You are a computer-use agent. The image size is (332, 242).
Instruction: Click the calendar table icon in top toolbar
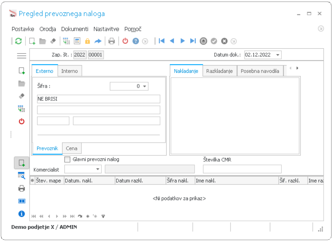point(77,41)
